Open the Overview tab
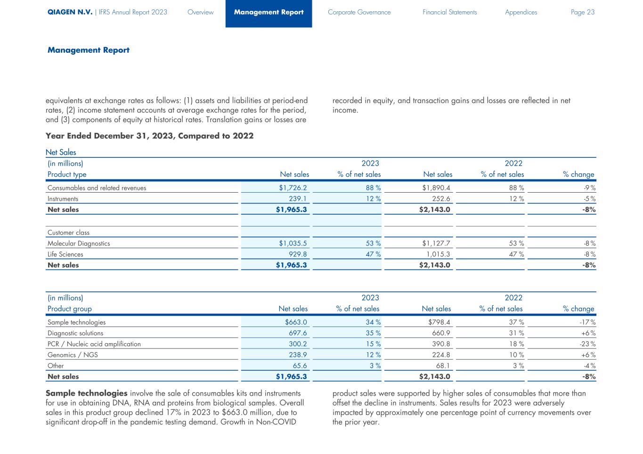 point(200,12)
